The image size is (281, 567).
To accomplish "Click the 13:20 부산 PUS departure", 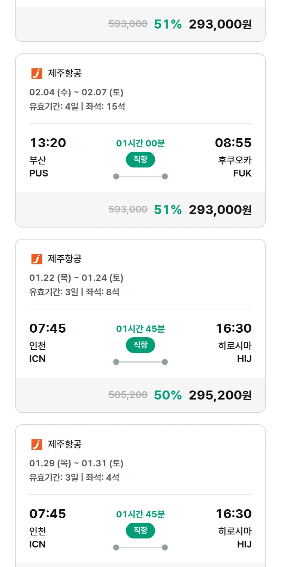I will (x=47, y=157).
